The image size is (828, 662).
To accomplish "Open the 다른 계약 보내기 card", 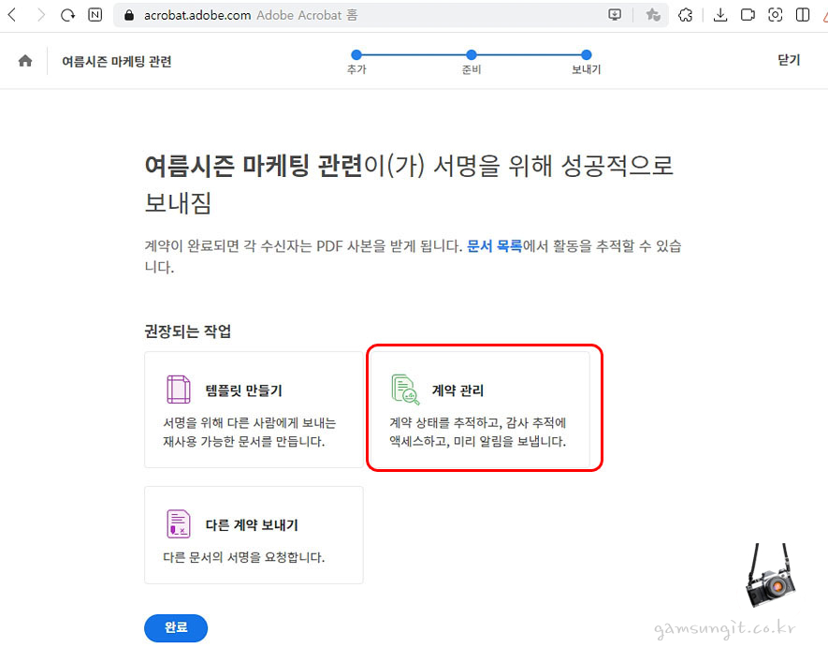I will point(254,535).
